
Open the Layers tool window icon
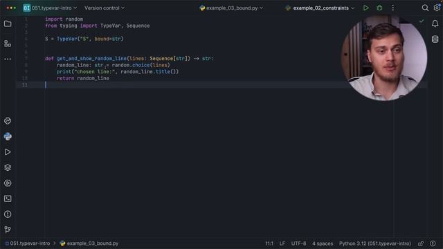click(x=8, y=167)
